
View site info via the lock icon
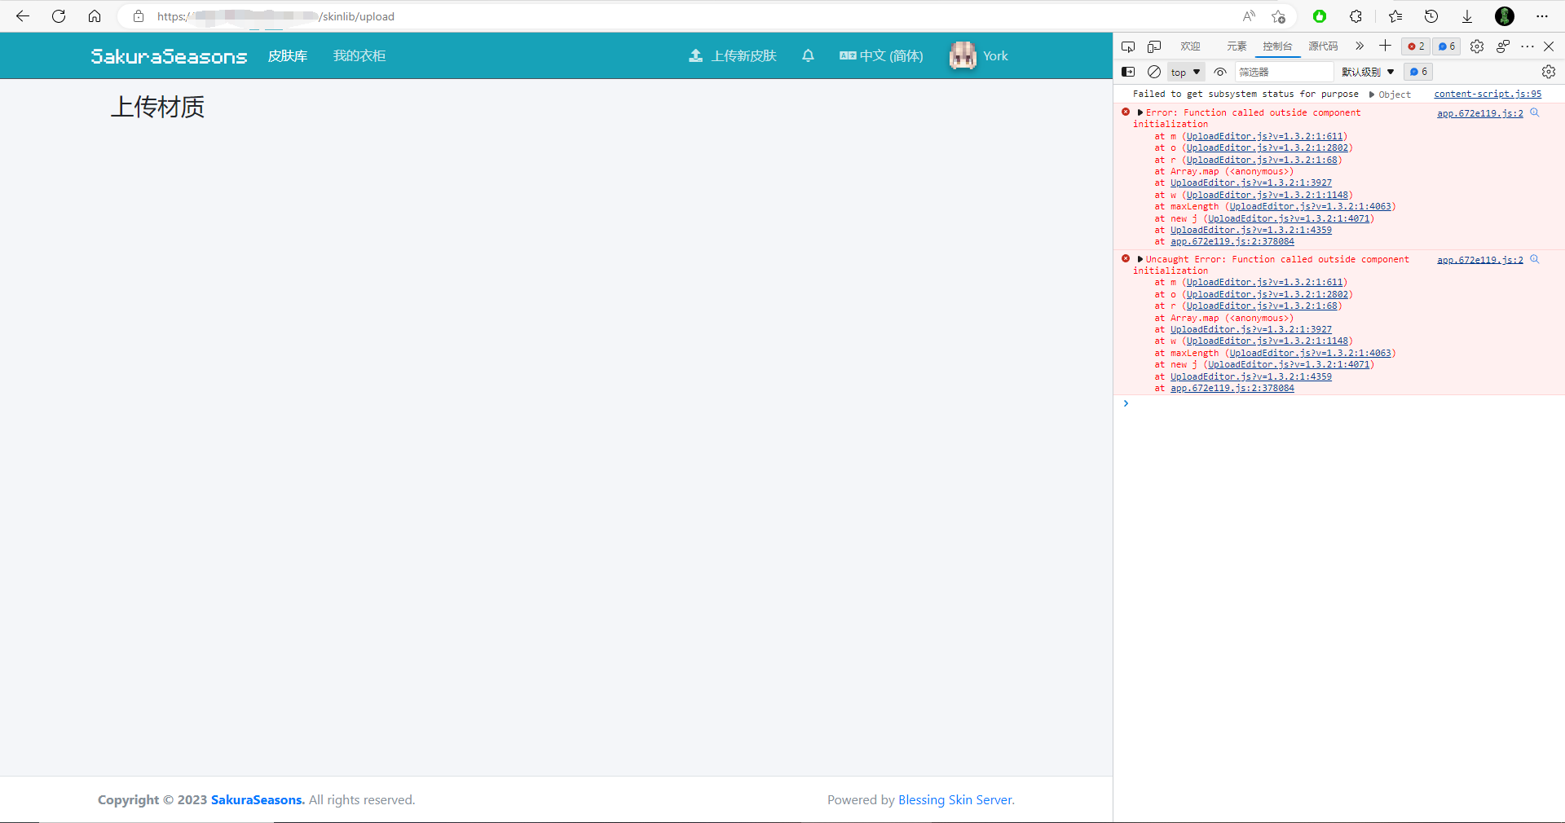pos(139,16)
